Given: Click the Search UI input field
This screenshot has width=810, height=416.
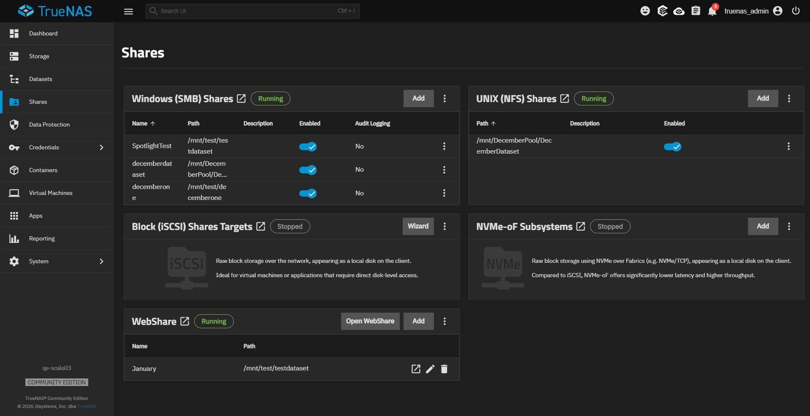Looking at the screenshot, I should [x=252, y=11].
